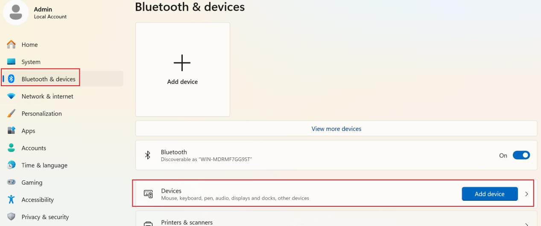The height and width of the screenshot is (226, 541).
Task: Click View more devices link
Action: (x=336, y=129)
